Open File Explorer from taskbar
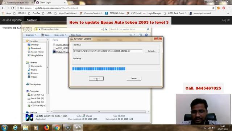This screenshot has height=131, width=232. click(x=25, y=128)
